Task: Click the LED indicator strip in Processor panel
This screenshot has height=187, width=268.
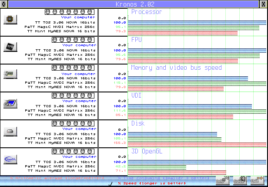Action: pyautogui.click(x=70, y=12)
